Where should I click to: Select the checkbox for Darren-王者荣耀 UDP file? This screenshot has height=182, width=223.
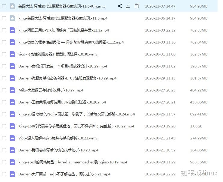(x=4, y=102)
